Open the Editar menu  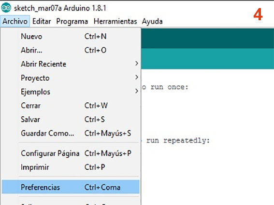tap(42, 21)
